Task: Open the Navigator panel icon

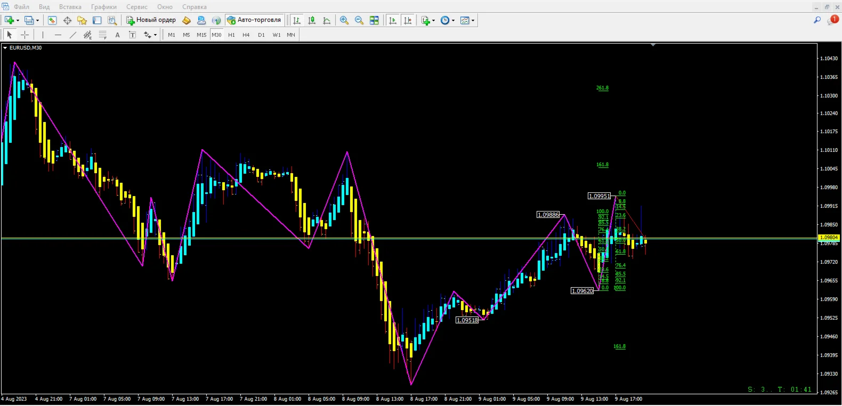Action: coord(82,20)
